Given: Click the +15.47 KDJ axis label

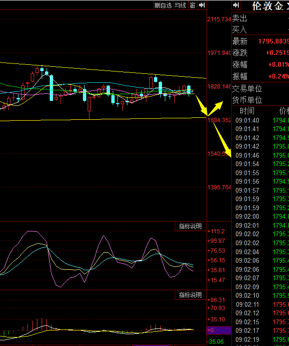Looking at the screenshot, I should pos(216,280).
